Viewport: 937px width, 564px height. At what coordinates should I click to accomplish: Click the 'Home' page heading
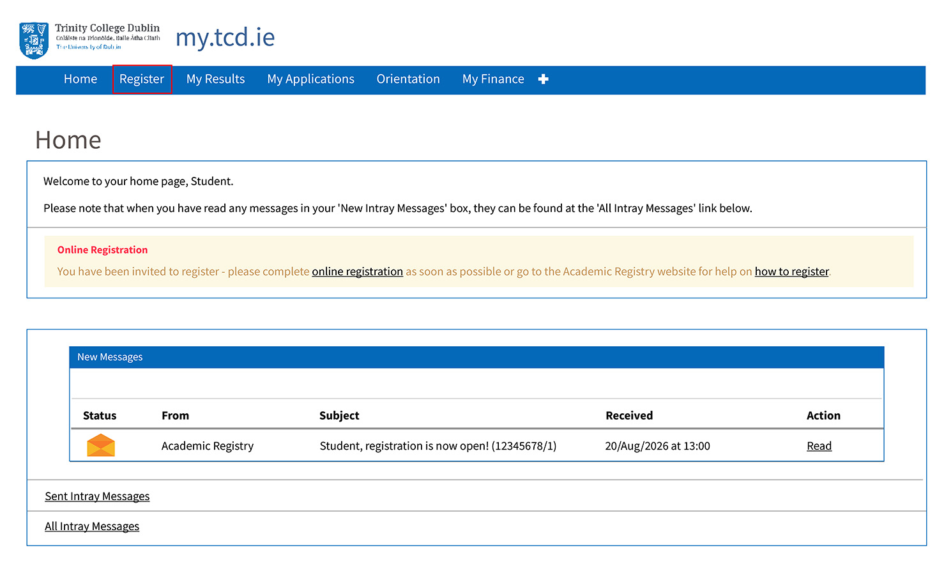(x=68, y=140)
